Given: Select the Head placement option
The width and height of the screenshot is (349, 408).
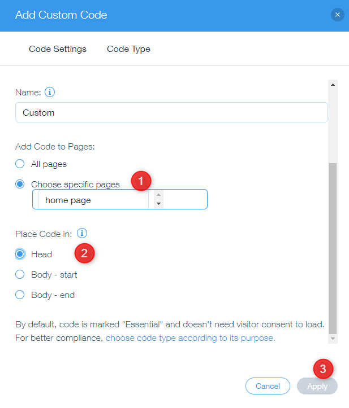Looking at the screenshot, I should (x=20, y=255).
